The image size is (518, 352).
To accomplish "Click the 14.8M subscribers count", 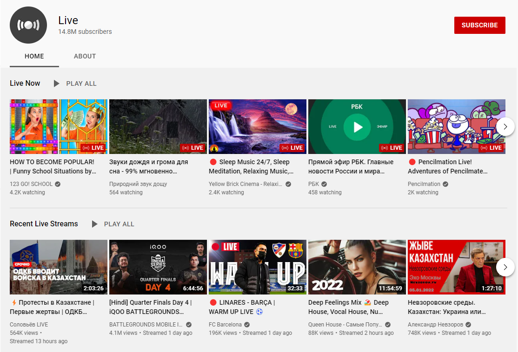I will (85, 32).
